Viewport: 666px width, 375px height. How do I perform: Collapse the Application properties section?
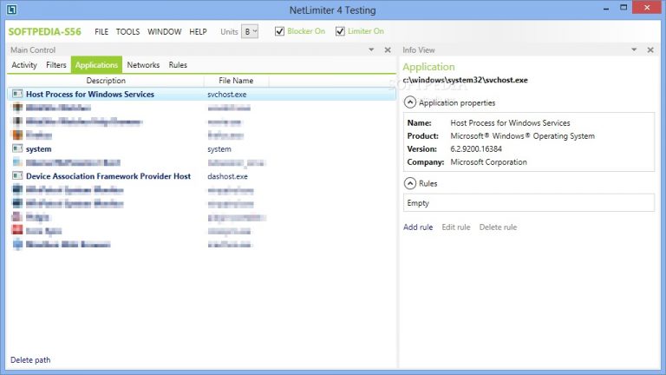(410, 102)
